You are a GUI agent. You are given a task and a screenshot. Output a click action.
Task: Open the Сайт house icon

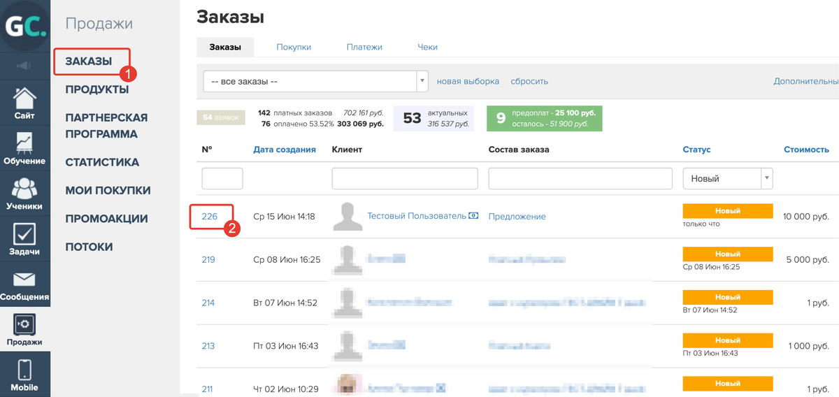coord(24,98)
